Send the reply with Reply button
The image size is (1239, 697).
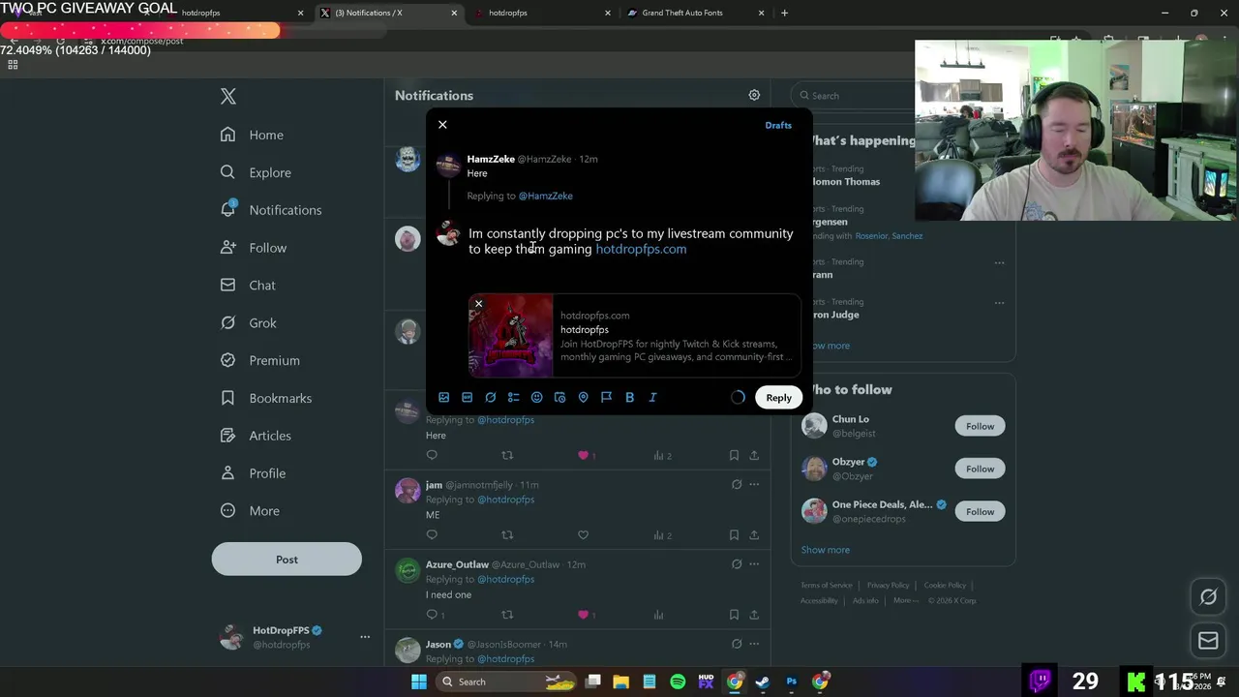point(778,397)
